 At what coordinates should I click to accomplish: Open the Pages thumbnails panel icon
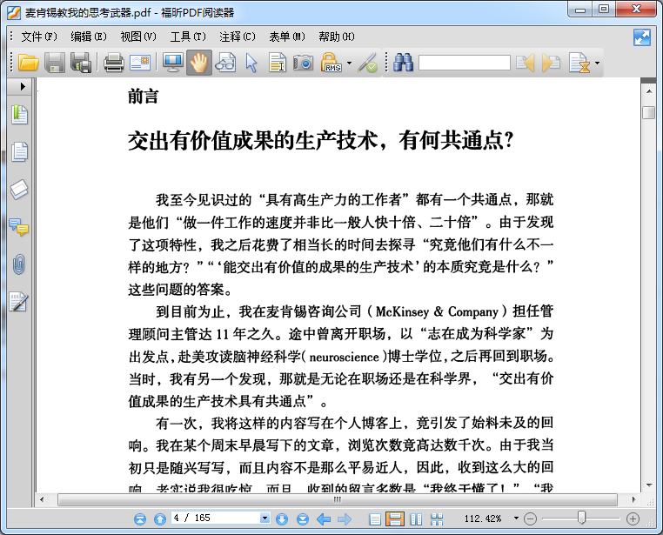[x=19, y=151]
